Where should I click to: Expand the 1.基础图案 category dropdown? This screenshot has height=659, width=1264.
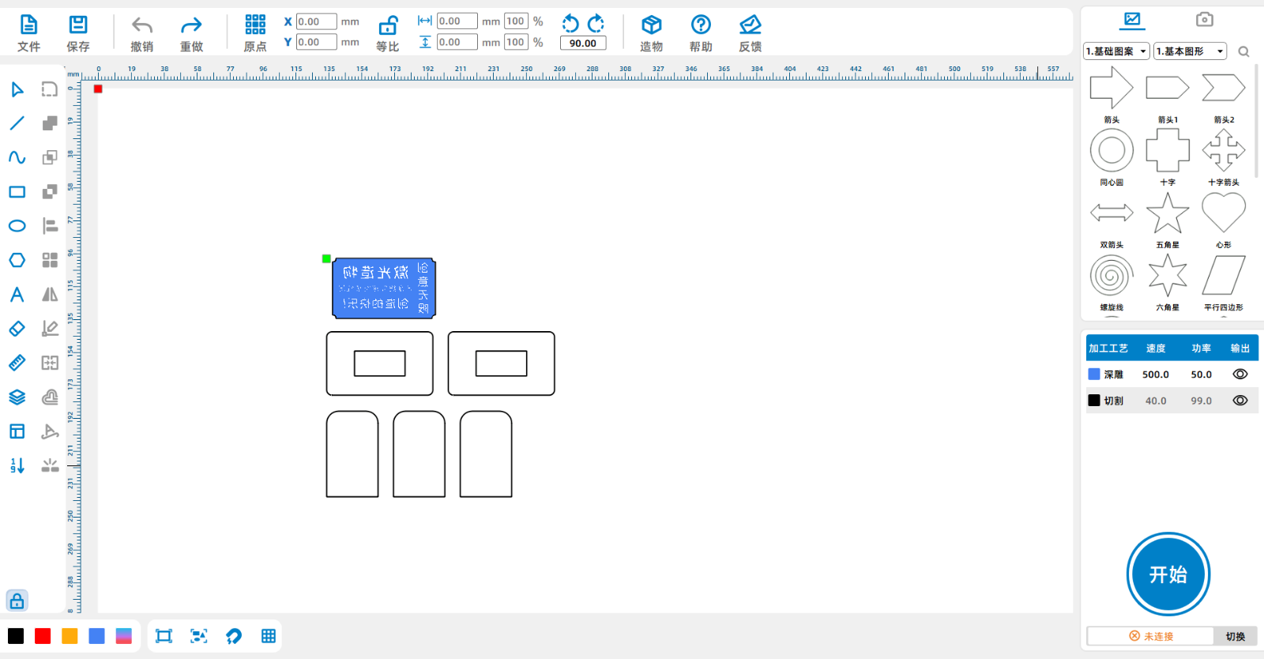point(1116,51)
